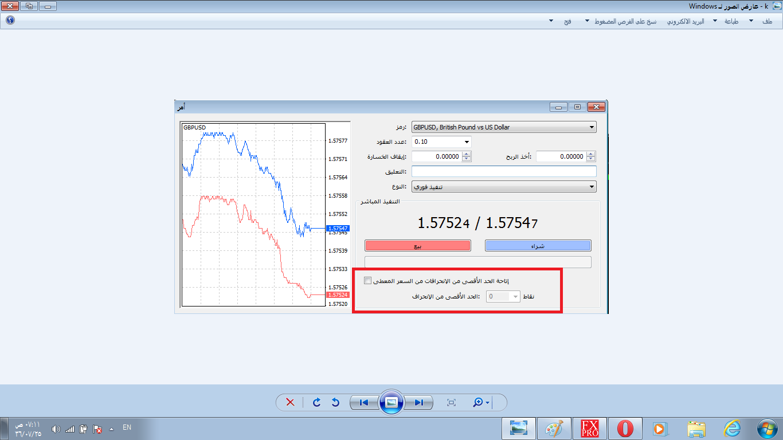
Task: Click the 1.57524 / 1.57547 quote text
Action: 477,222
